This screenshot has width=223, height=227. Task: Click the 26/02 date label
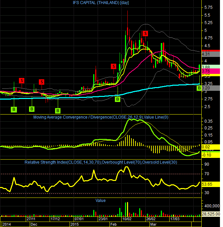[151, 219]
